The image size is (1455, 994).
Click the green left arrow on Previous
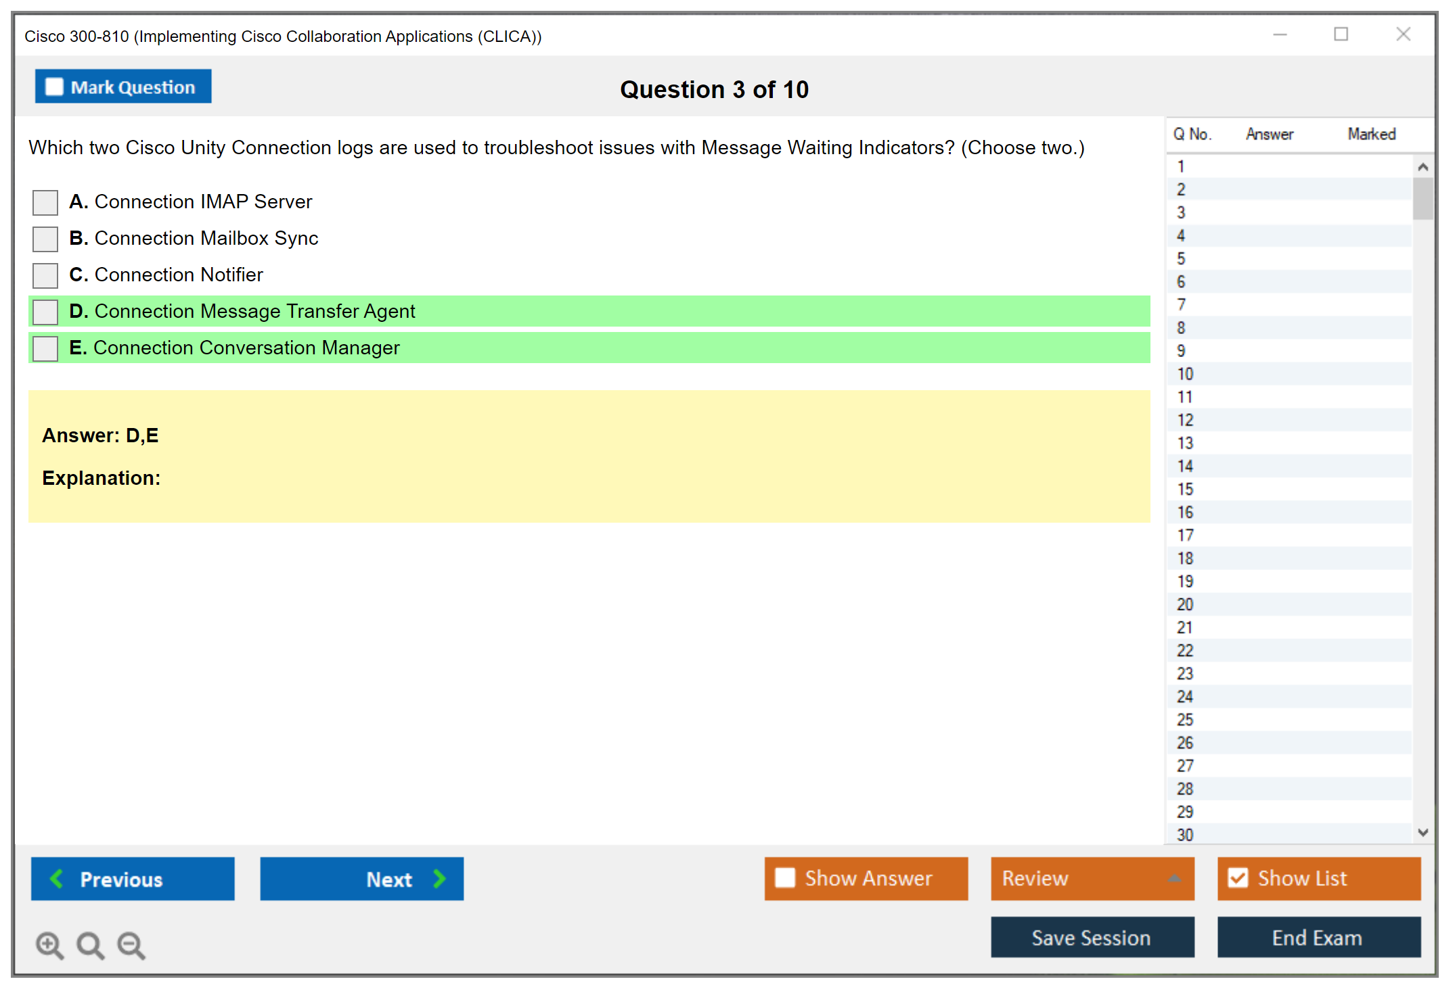pos(57,878)
